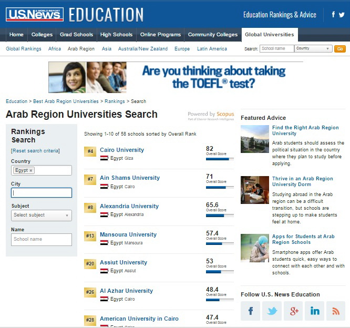Click Egypt flag under Mansoura University
The width and height of the screenshot is (350, 328).
(104, 243)
